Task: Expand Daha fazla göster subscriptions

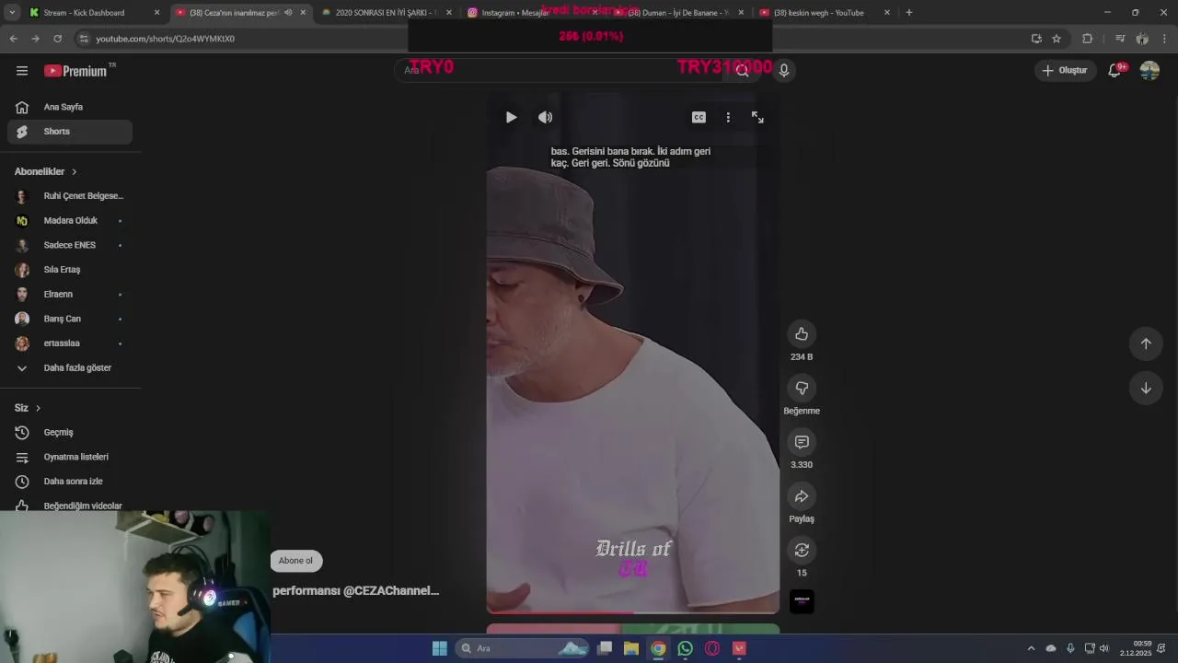Action: coord(70,368)
